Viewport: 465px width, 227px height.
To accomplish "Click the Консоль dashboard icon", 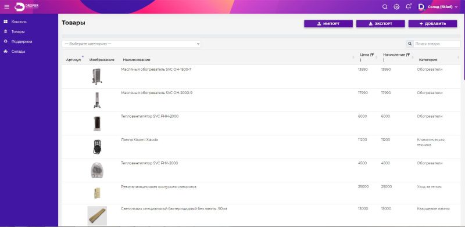I will coord(5,21).
